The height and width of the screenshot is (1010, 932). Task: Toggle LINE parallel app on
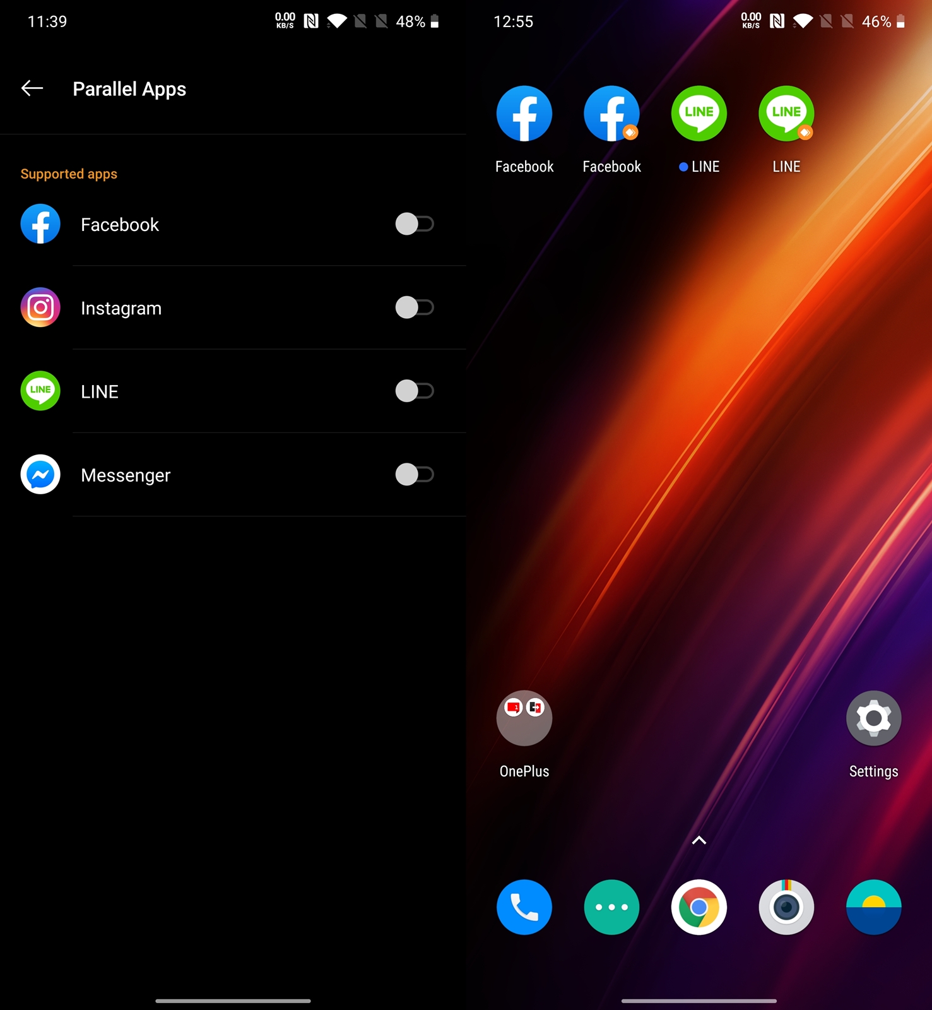pyautogui.click(x=414, y=391)
